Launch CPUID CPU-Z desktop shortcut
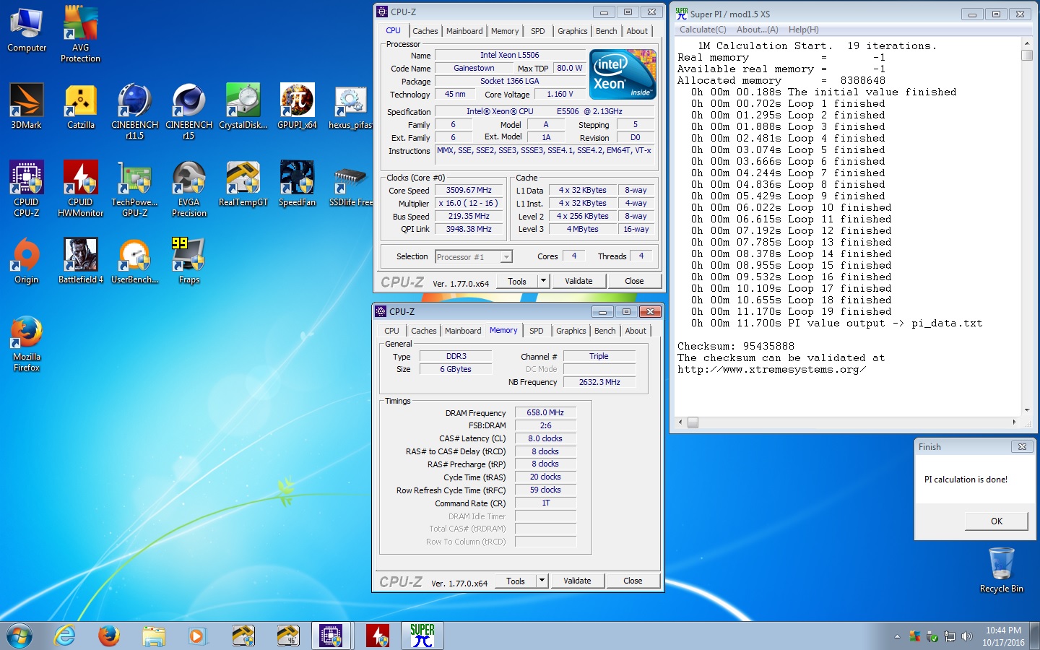1040x650 pixels. pyautogui.click(x=27, y=188)
